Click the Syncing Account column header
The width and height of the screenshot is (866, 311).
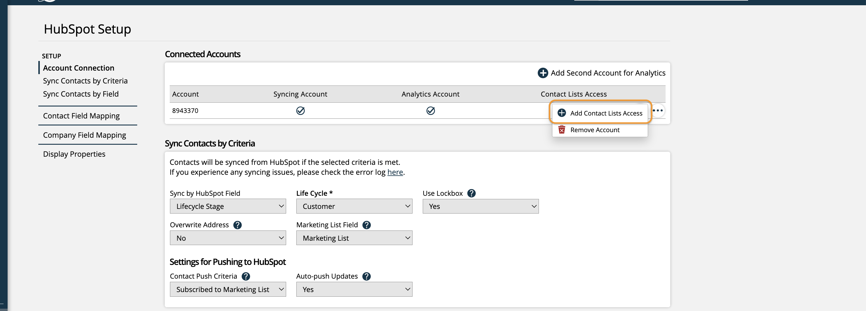300,94
